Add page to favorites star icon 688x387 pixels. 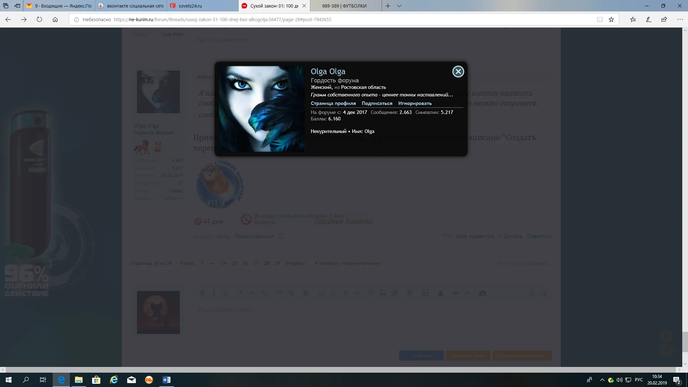click(x=611, y=20)
